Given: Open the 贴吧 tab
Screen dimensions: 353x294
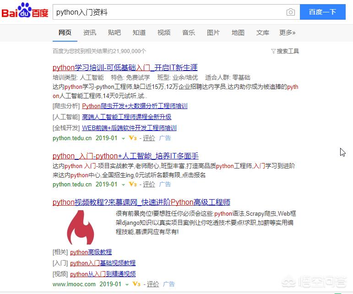Looking at the screenshot, I should pyautogui.click(x=114, y=33).
